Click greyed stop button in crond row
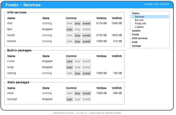Viewport: 176px width, 115px height. click(x=77, y=61)
